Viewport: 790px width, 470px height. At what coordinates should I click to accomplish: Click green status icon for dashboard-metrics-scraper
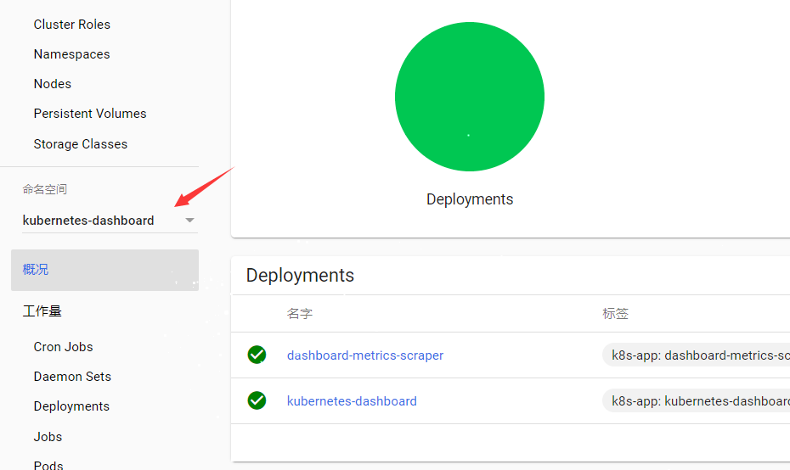coord(257,355)
